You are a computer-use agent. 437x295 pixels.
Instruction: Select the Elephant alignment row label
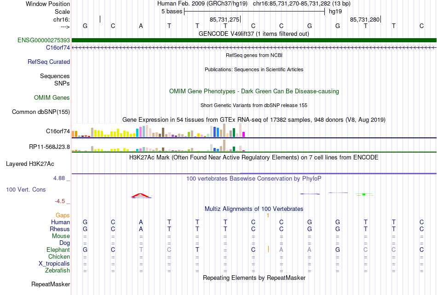click(x=58, y=250)
